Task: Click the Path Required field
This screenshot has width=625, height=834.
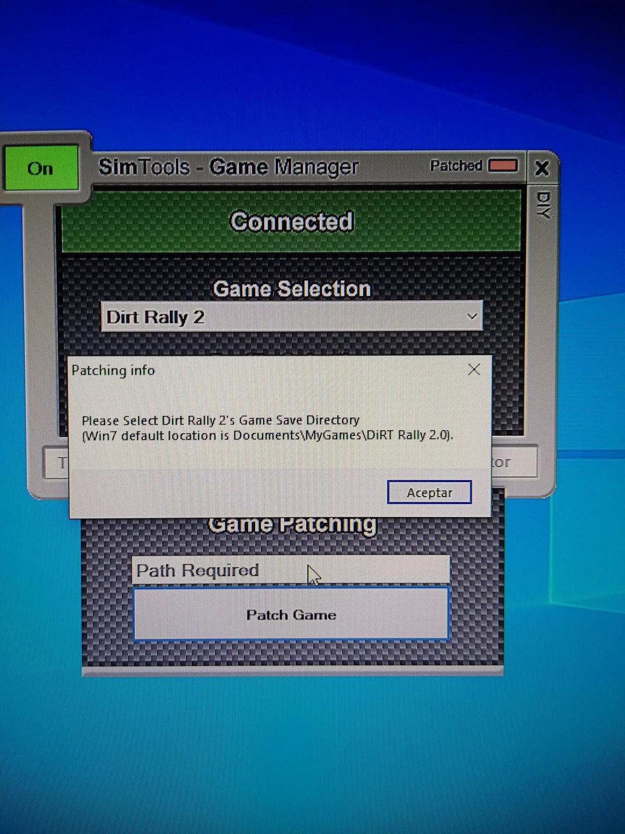Action: point(291,570)
